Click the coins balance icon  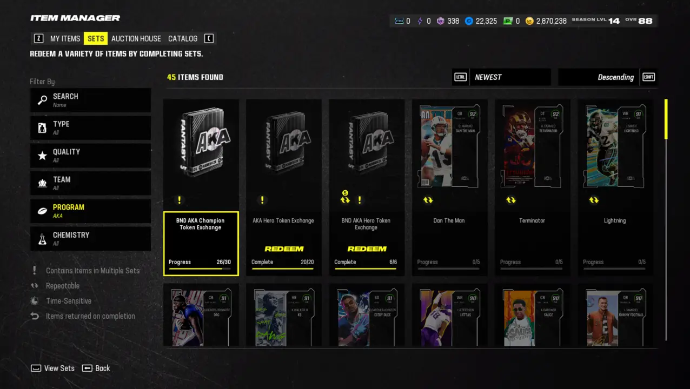[x=529, y=21]
